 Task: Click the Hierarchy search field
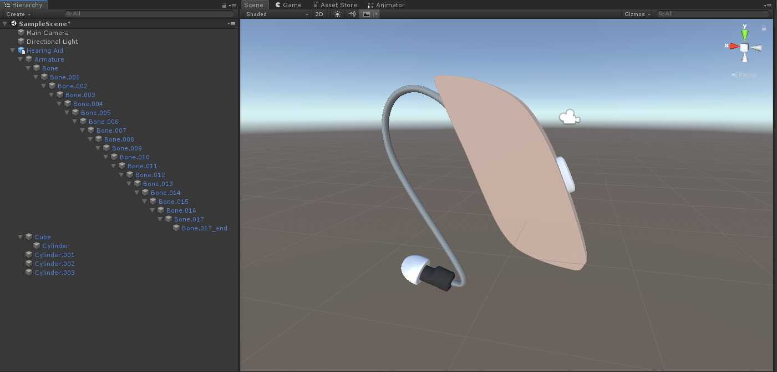coord(150,14)
